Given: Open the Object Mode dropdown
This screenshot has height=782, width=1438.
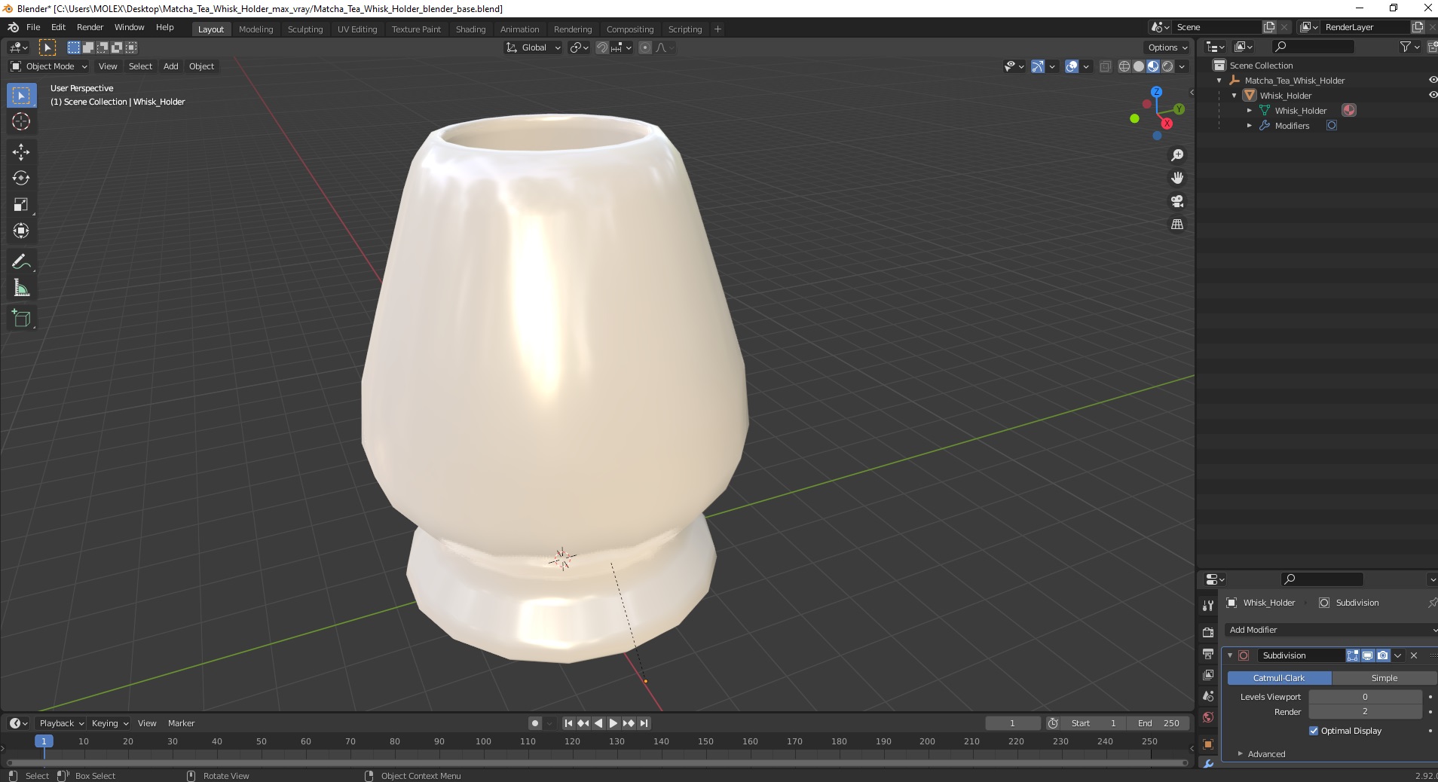Looking at the screenshot, I should [49, 66].
